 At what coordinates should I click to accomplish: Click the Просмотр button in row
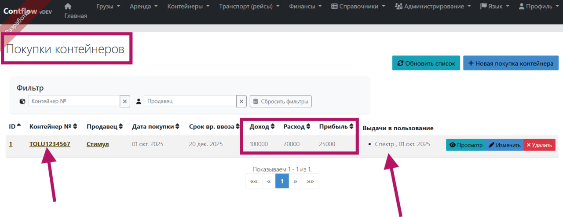pyautogui.click(x=466, y=145)
